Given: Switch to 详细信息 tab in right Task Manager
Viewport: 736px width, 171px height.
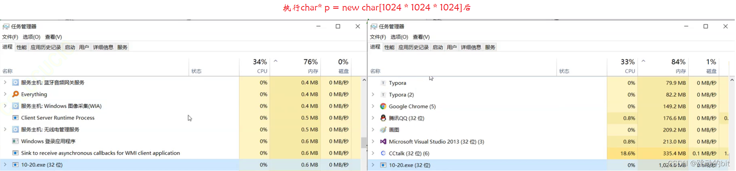Looking at the screenshot, I should tap(471, 47).
